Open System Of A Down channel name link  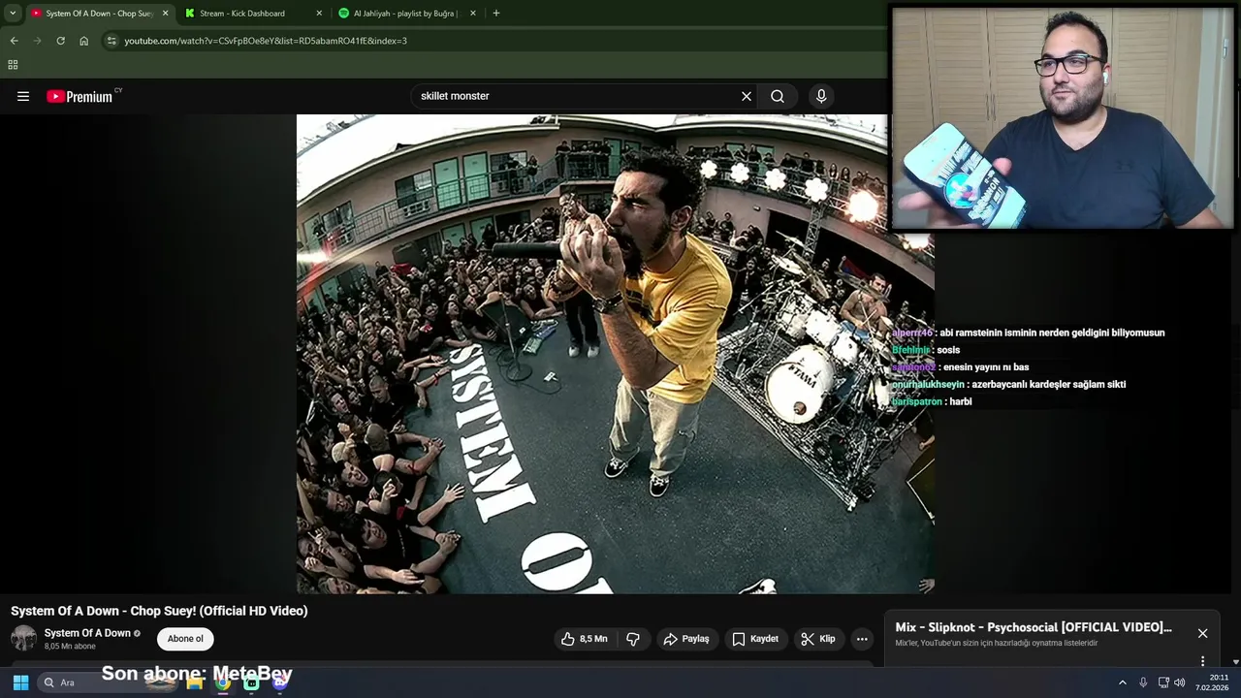(x=87, y=633)
